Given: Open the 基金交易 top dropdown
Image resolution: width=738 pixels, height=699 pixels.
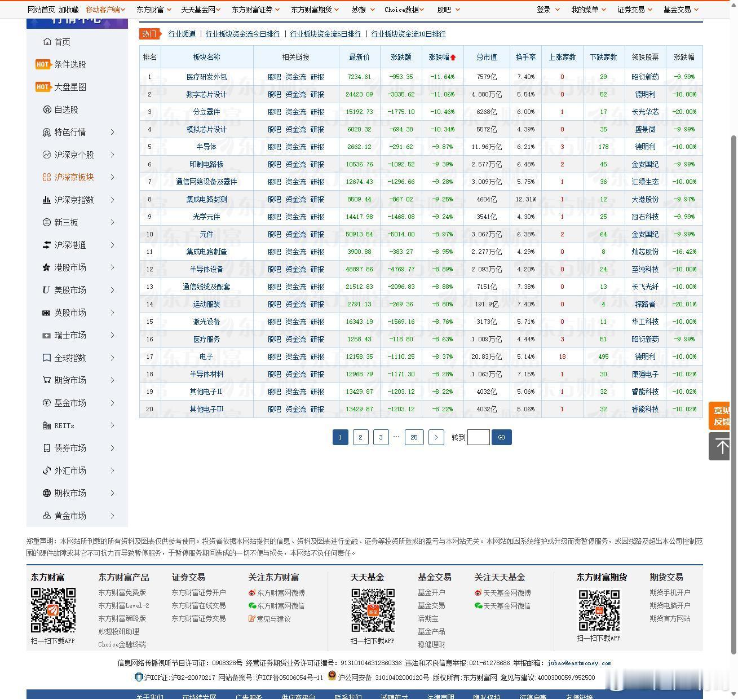Looking at the screenshot, I should (681, 10).
